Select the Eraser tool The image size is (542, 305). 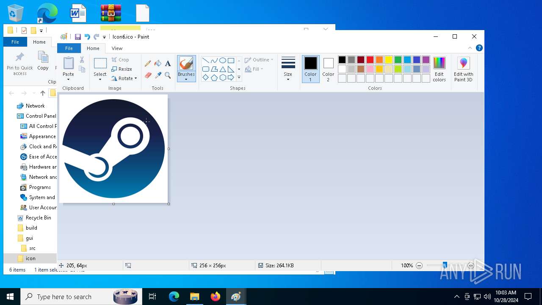tap(148, 75)
